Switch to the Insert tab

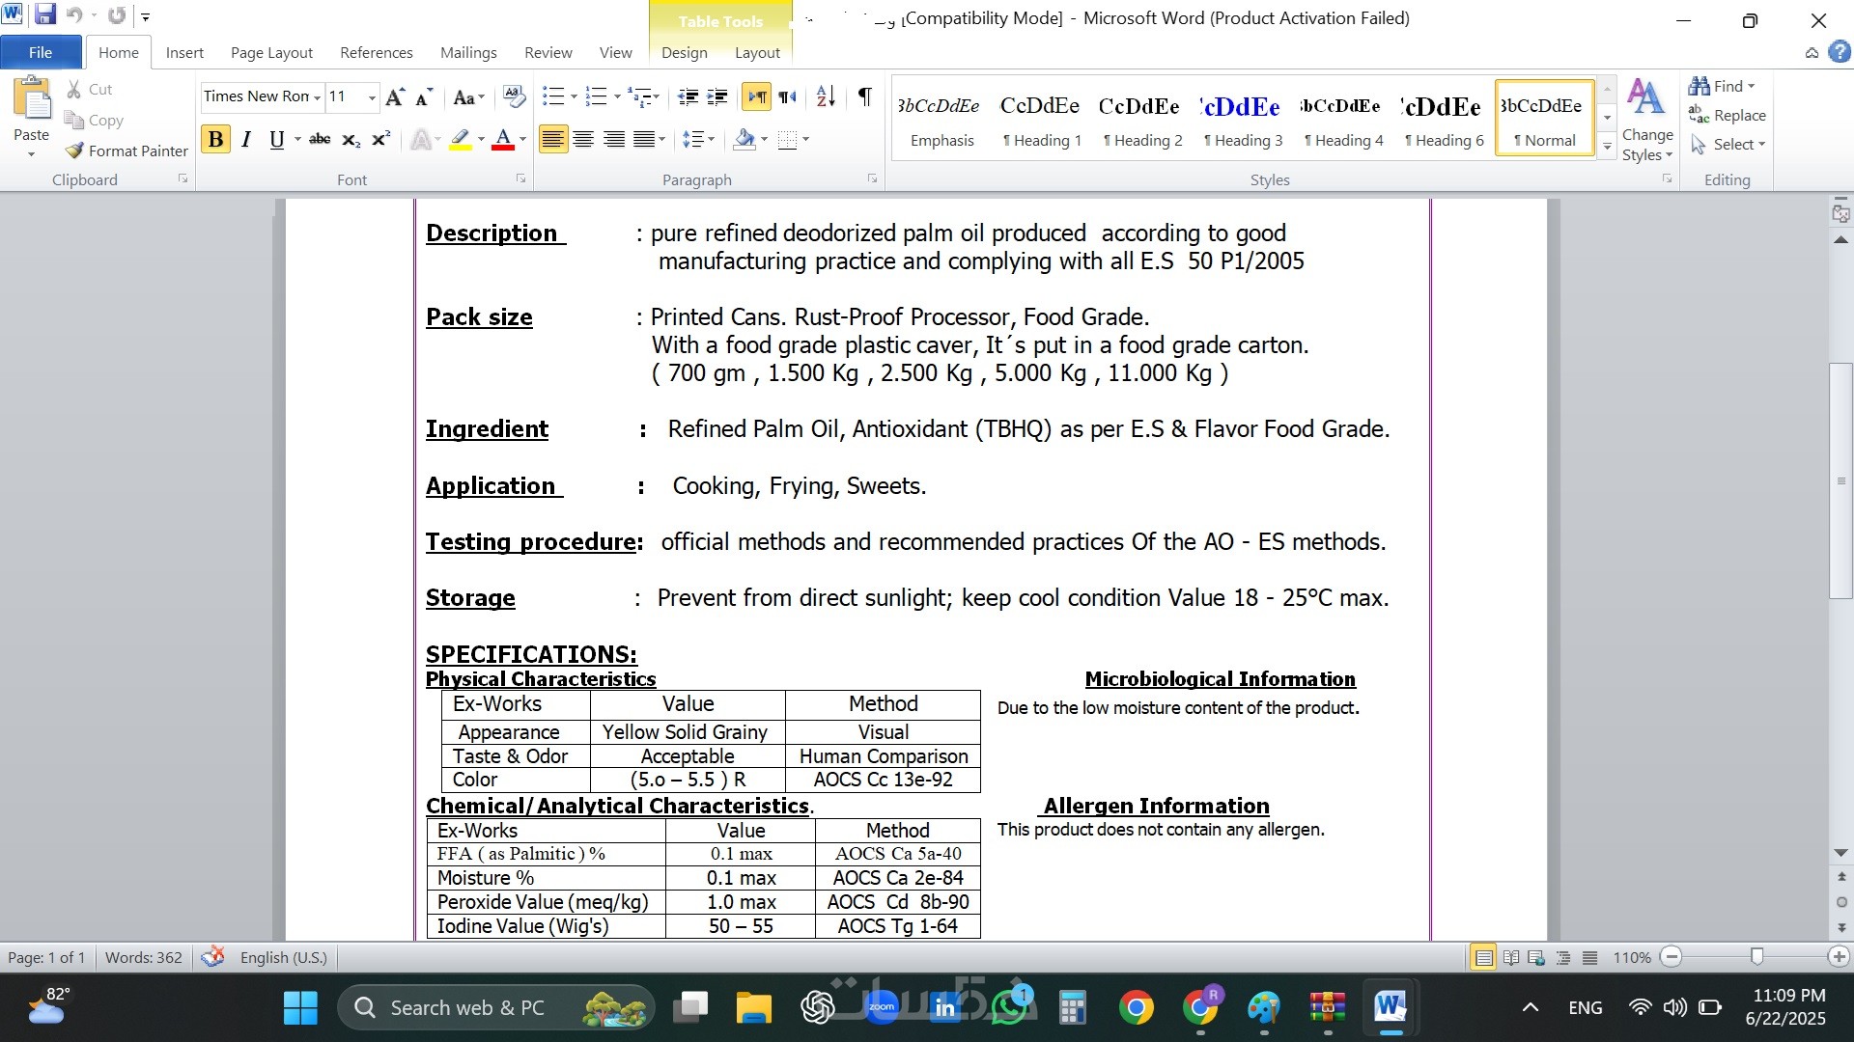click(184, 52)
